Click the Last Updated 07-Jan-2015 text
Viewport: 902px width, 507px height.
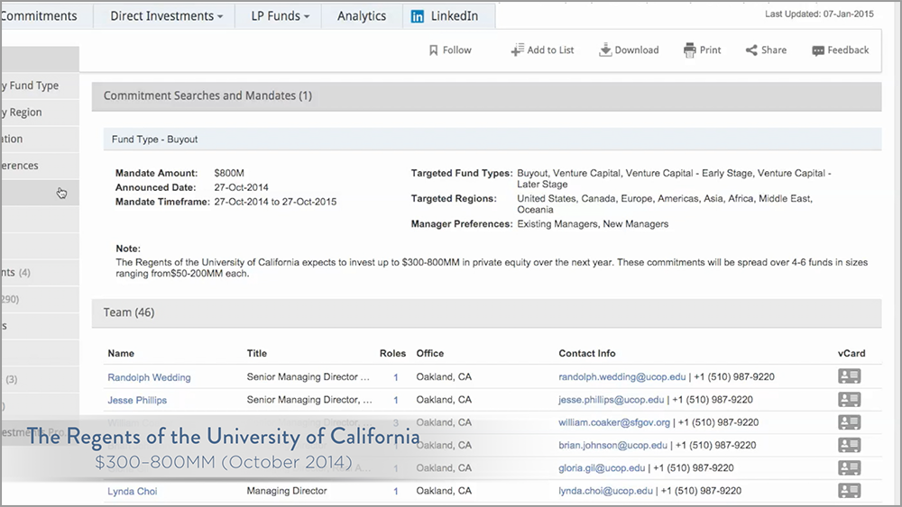pyautogui.click(x=819, y=14)
